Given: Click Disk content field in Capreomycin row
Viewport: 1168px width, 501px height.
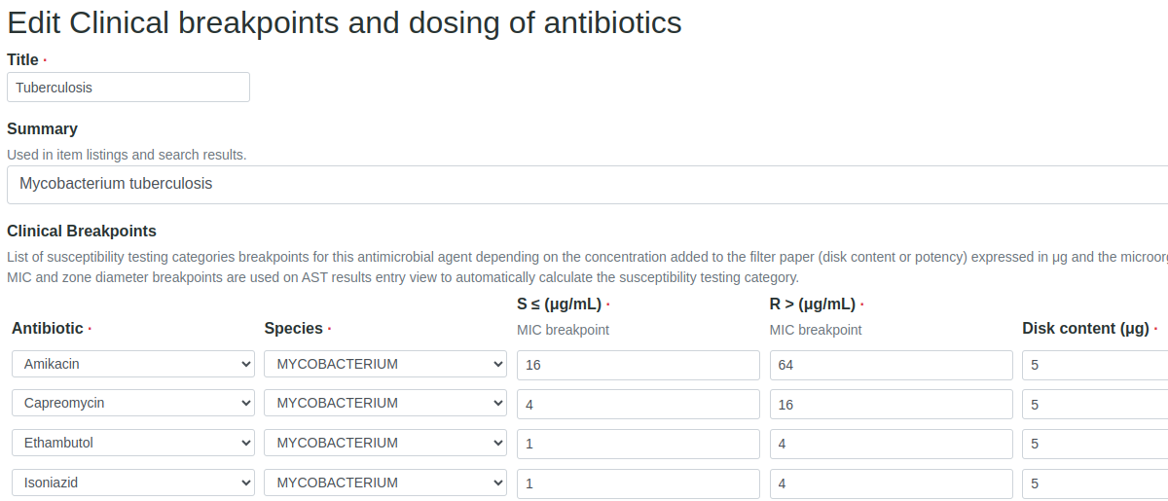Looking at the screenshot, I should [1095, 405].
